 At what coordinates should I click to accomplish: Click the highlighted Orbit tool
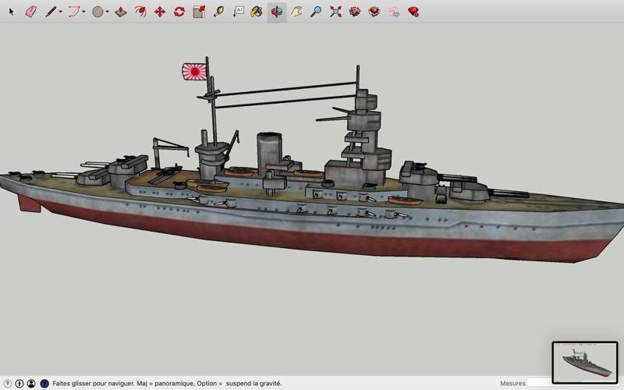click(277, 12)
